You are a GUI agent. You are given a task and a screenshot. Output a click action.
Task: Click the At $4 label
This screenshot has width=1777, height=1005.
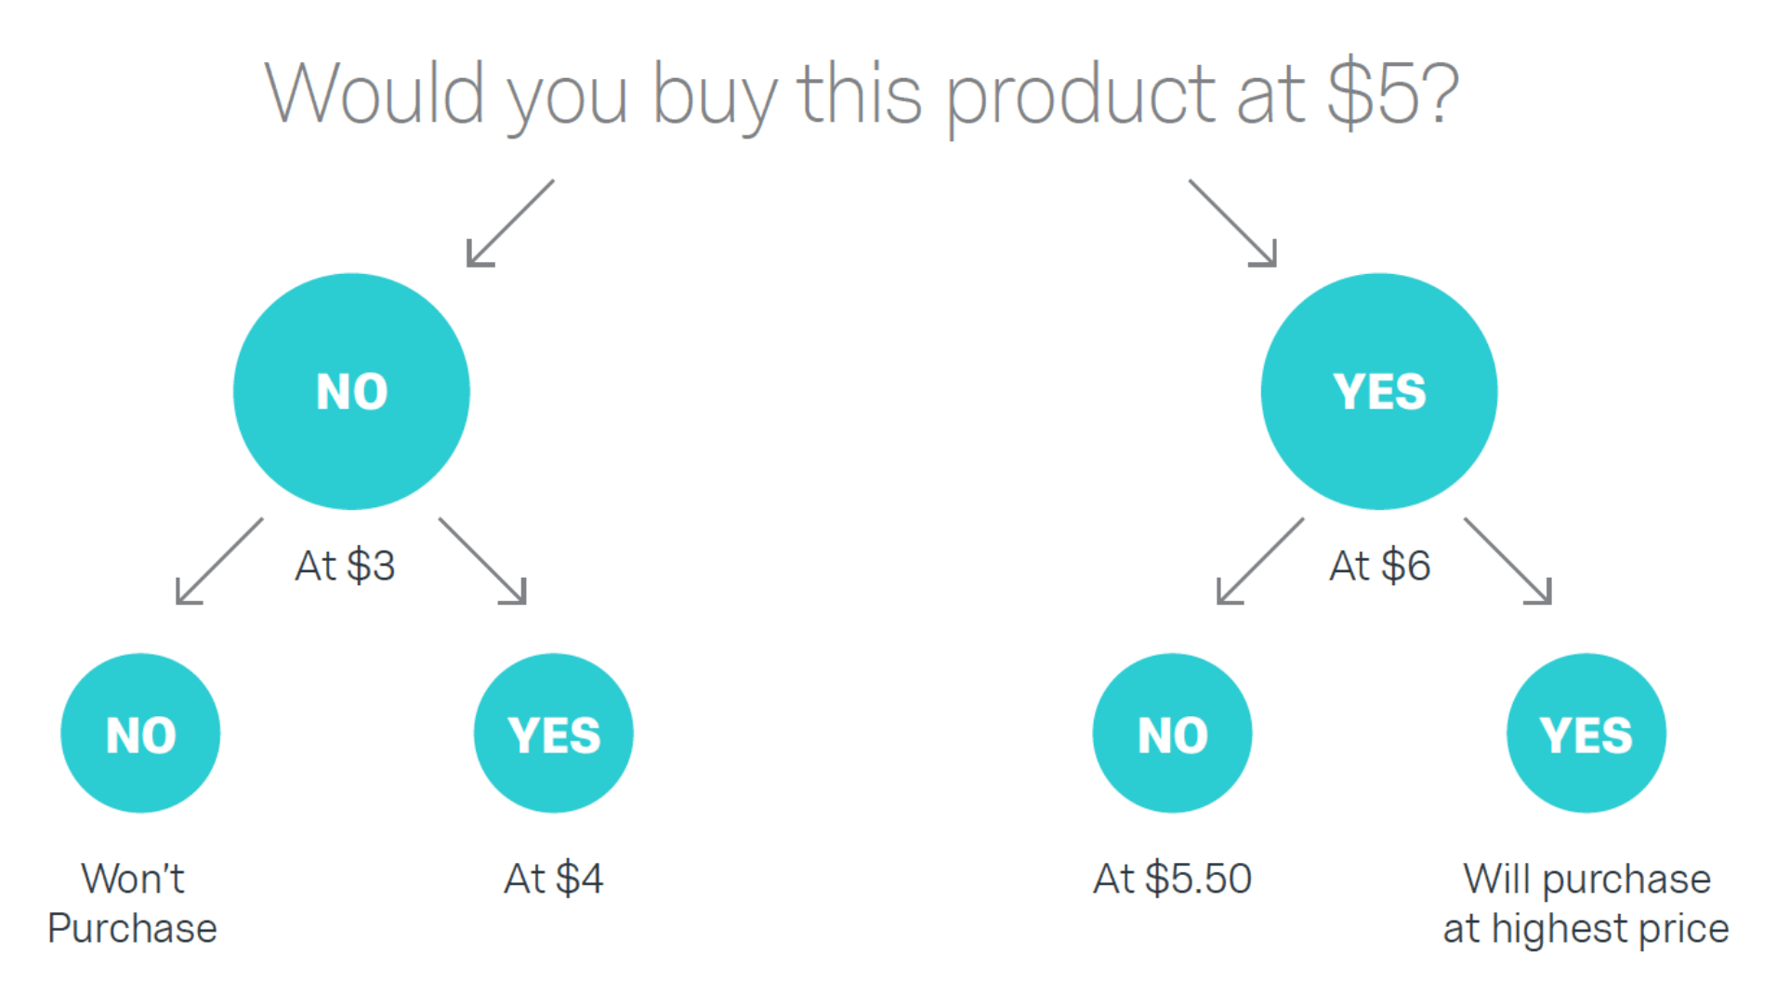[553, 878]
